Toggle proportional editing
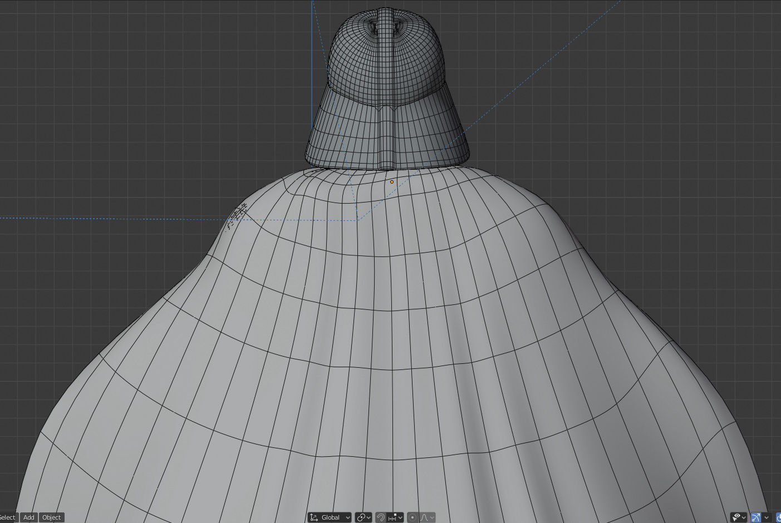This screenshot has width=781, height=523. click(412, 517)
